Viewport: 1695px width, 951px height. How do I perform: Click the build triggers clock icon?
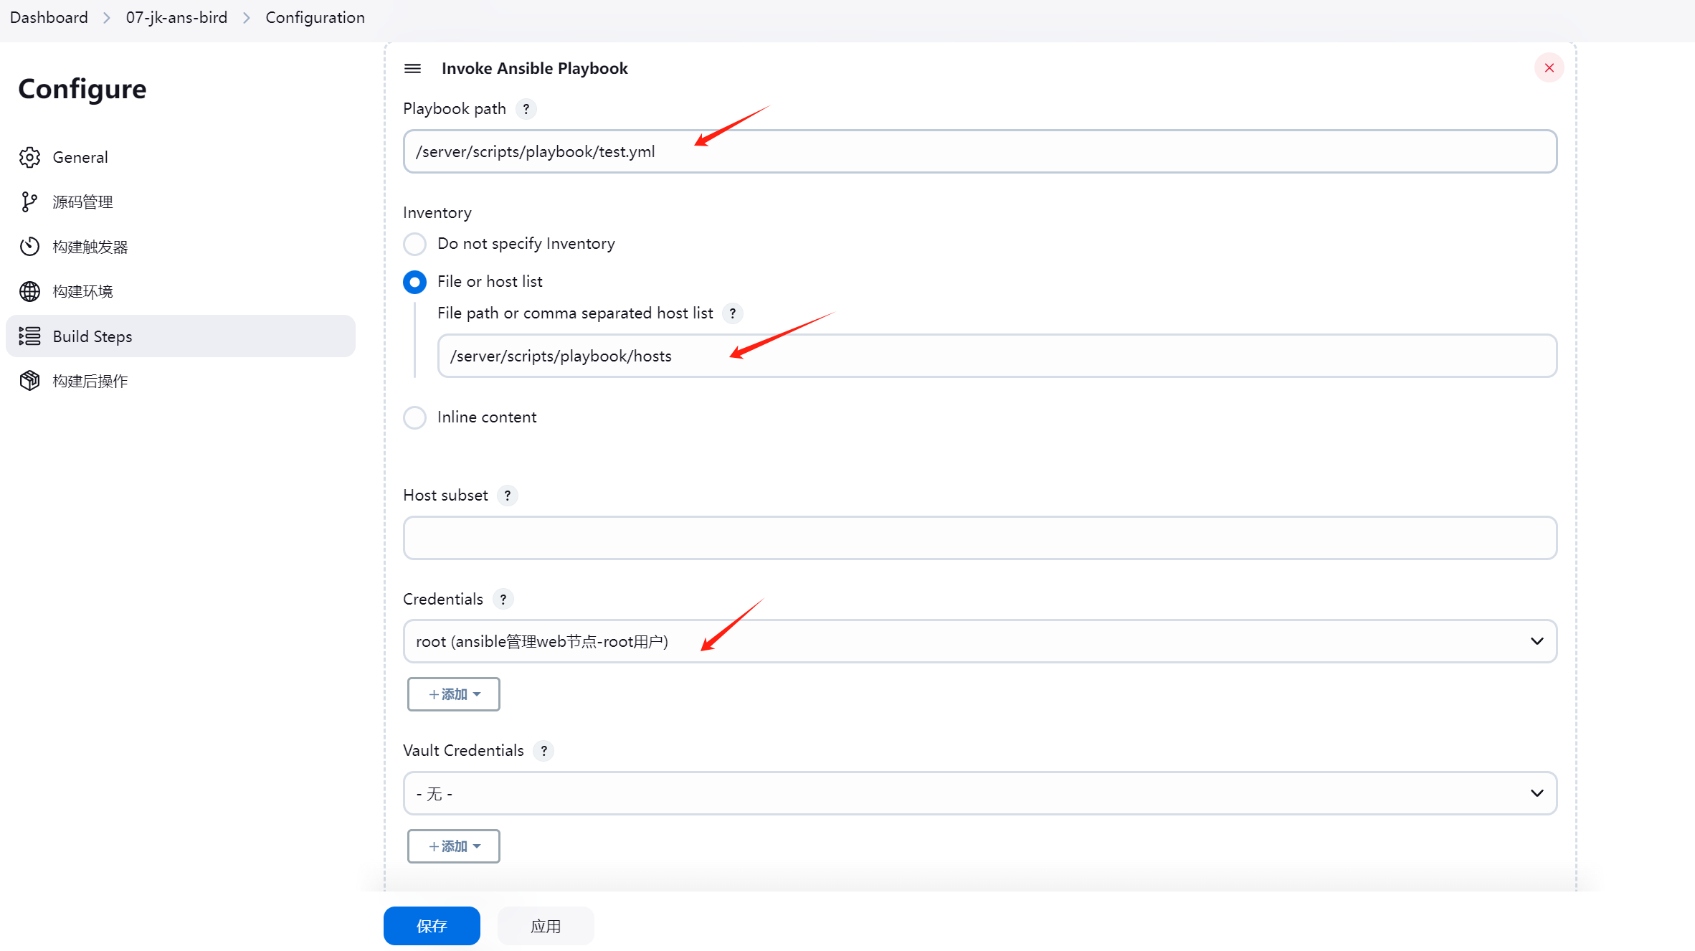pos(29,247)
